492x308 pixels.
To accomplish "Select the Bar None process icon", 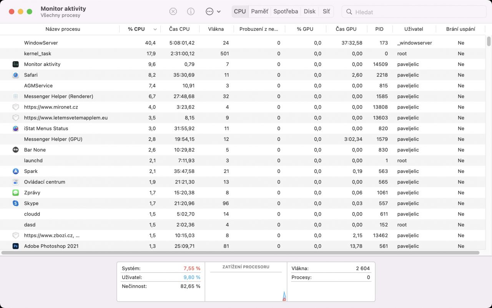I will 15,150.
